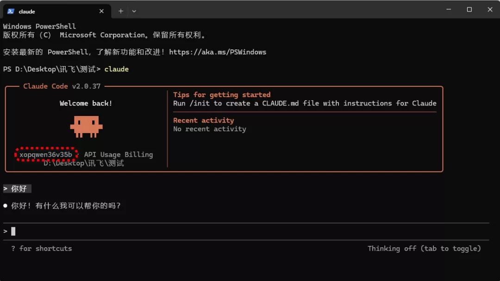Minimize the terminal window
The image size is (500, 281).
click(x=448, y=10)
